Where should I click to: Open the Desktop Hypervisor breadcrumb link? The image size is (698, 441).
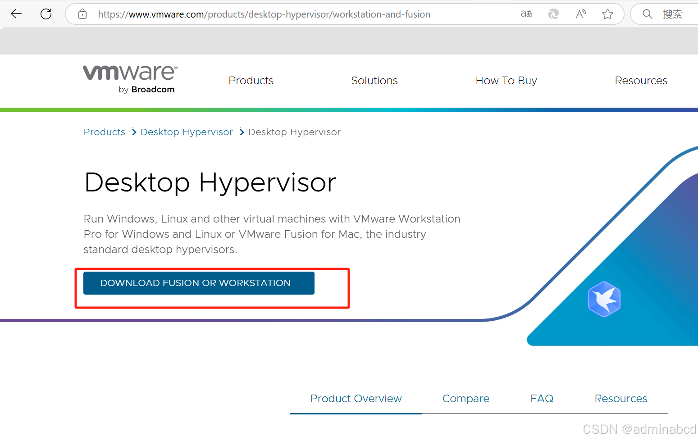pos(187,132)
